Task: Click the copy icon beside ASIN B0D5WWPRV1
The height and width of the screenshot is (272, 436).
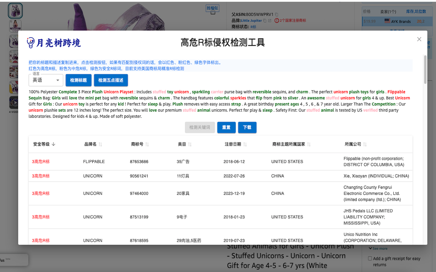Action: click(x=276, y=14)
